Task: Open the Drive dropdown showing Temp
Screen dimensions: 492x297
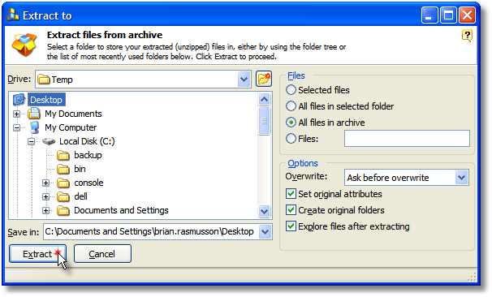Action: click(244, 80)
